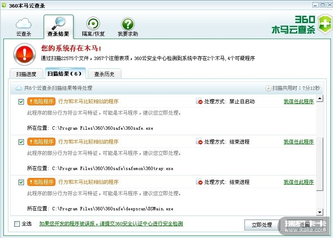
Task: Click the 您的系统存在木马! heading
Action: [x=71, y=48]
